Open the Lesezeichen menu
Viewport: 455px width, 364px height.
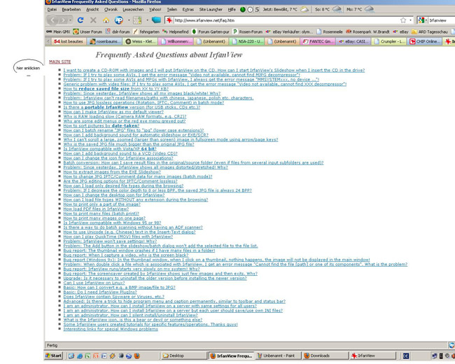tap(133, 9)
